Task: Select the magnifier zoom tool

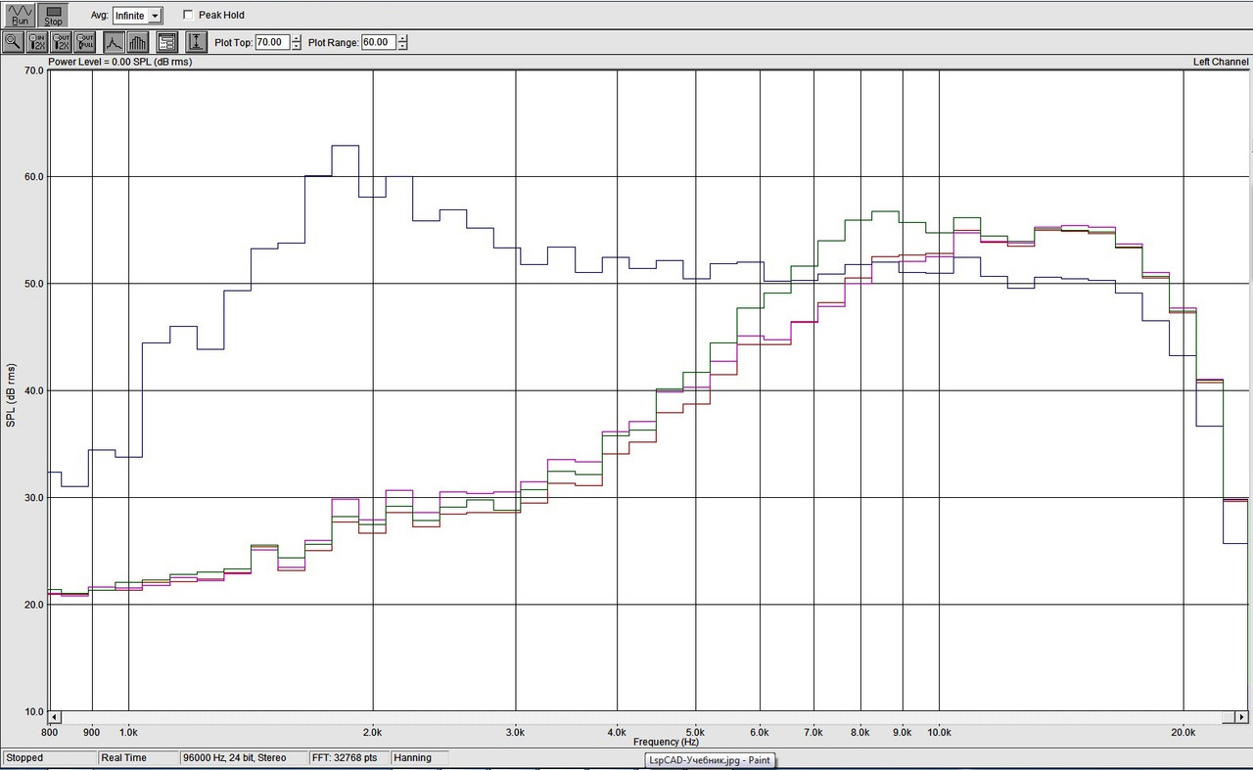Action: pyautogui.click(x=13, y=42)
